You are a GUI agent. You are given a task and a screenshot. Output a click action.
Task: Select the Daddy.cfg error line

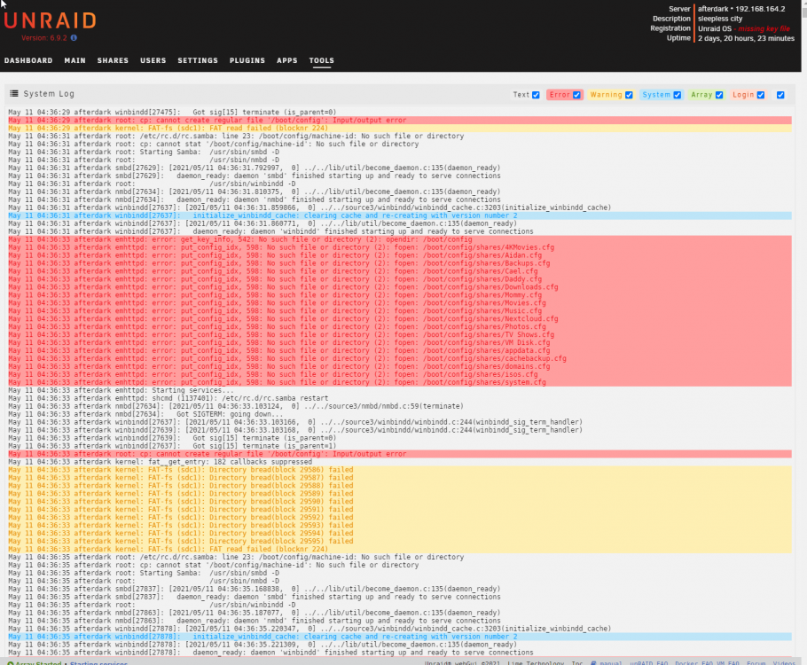tap(399, 279)
